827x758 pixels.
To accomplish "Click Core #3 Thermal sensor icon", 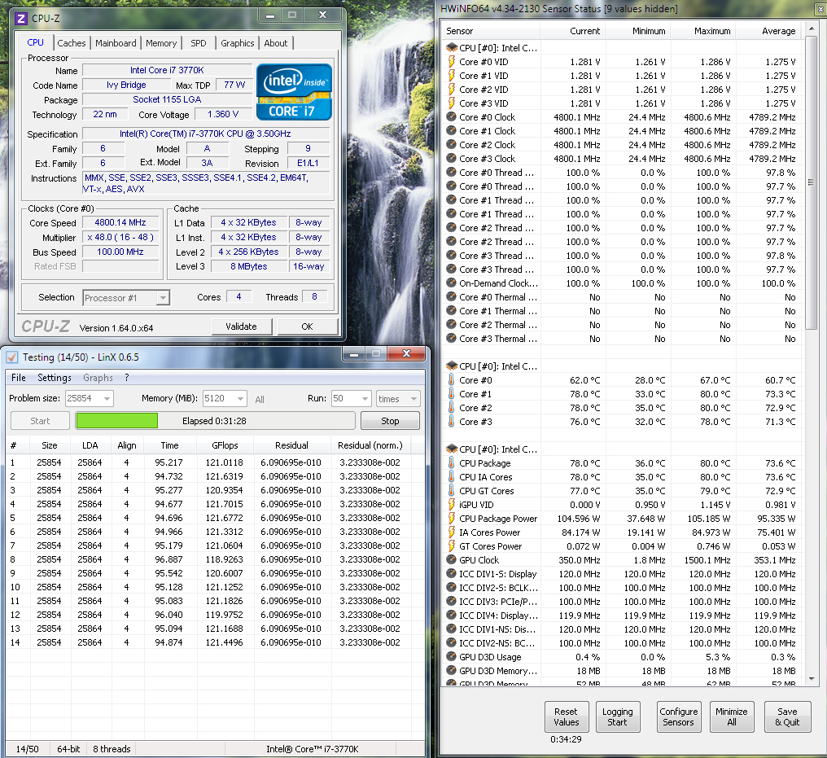I will point(452,339).
